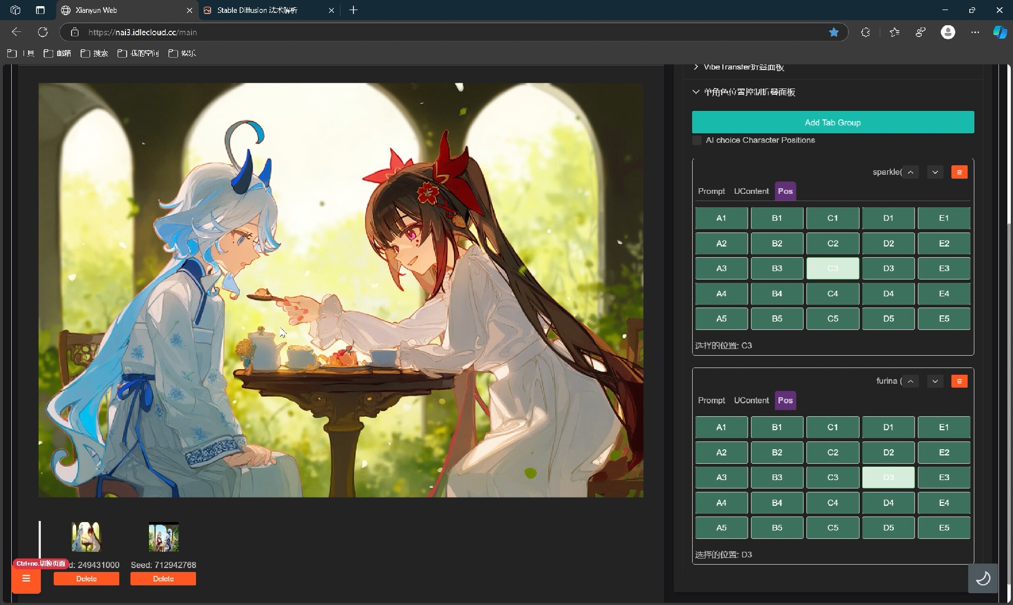1013x605 pixels.
Task: Enable AI choice Character Positions checkbox
Action: pos(697,140)
